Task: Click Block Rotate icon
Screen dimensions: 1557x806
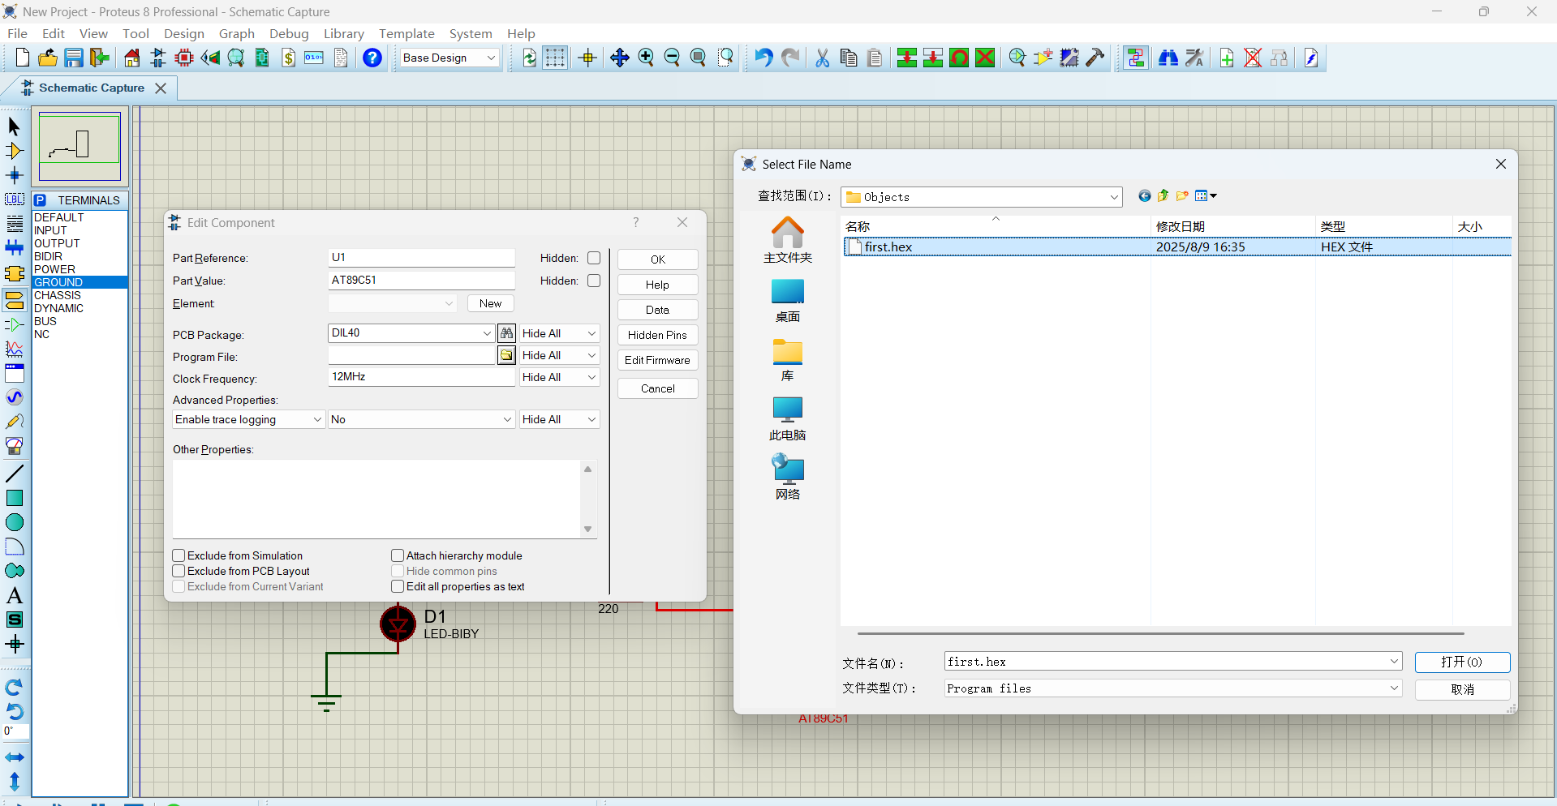Action: 959,58
